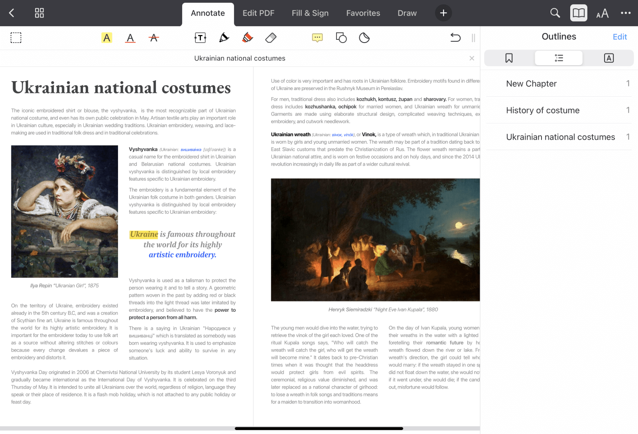Viewport: 638px width, 434px height.
Task: Go back with the left chevron
Action: coord(12,13)
